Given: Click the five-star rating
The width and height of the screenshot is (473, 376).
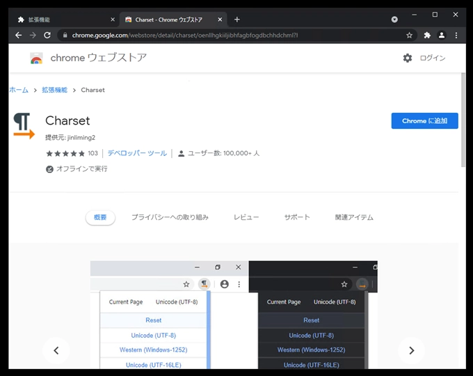Looking at the screenshot, I should [65, 153].
